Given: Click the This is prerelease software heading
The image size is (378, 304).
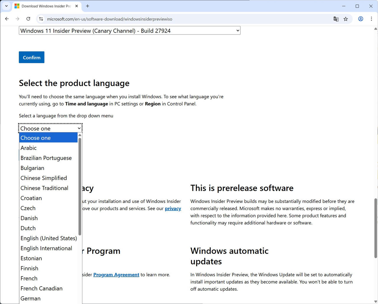Looking at the screenshot, I should tap(242, 188).
